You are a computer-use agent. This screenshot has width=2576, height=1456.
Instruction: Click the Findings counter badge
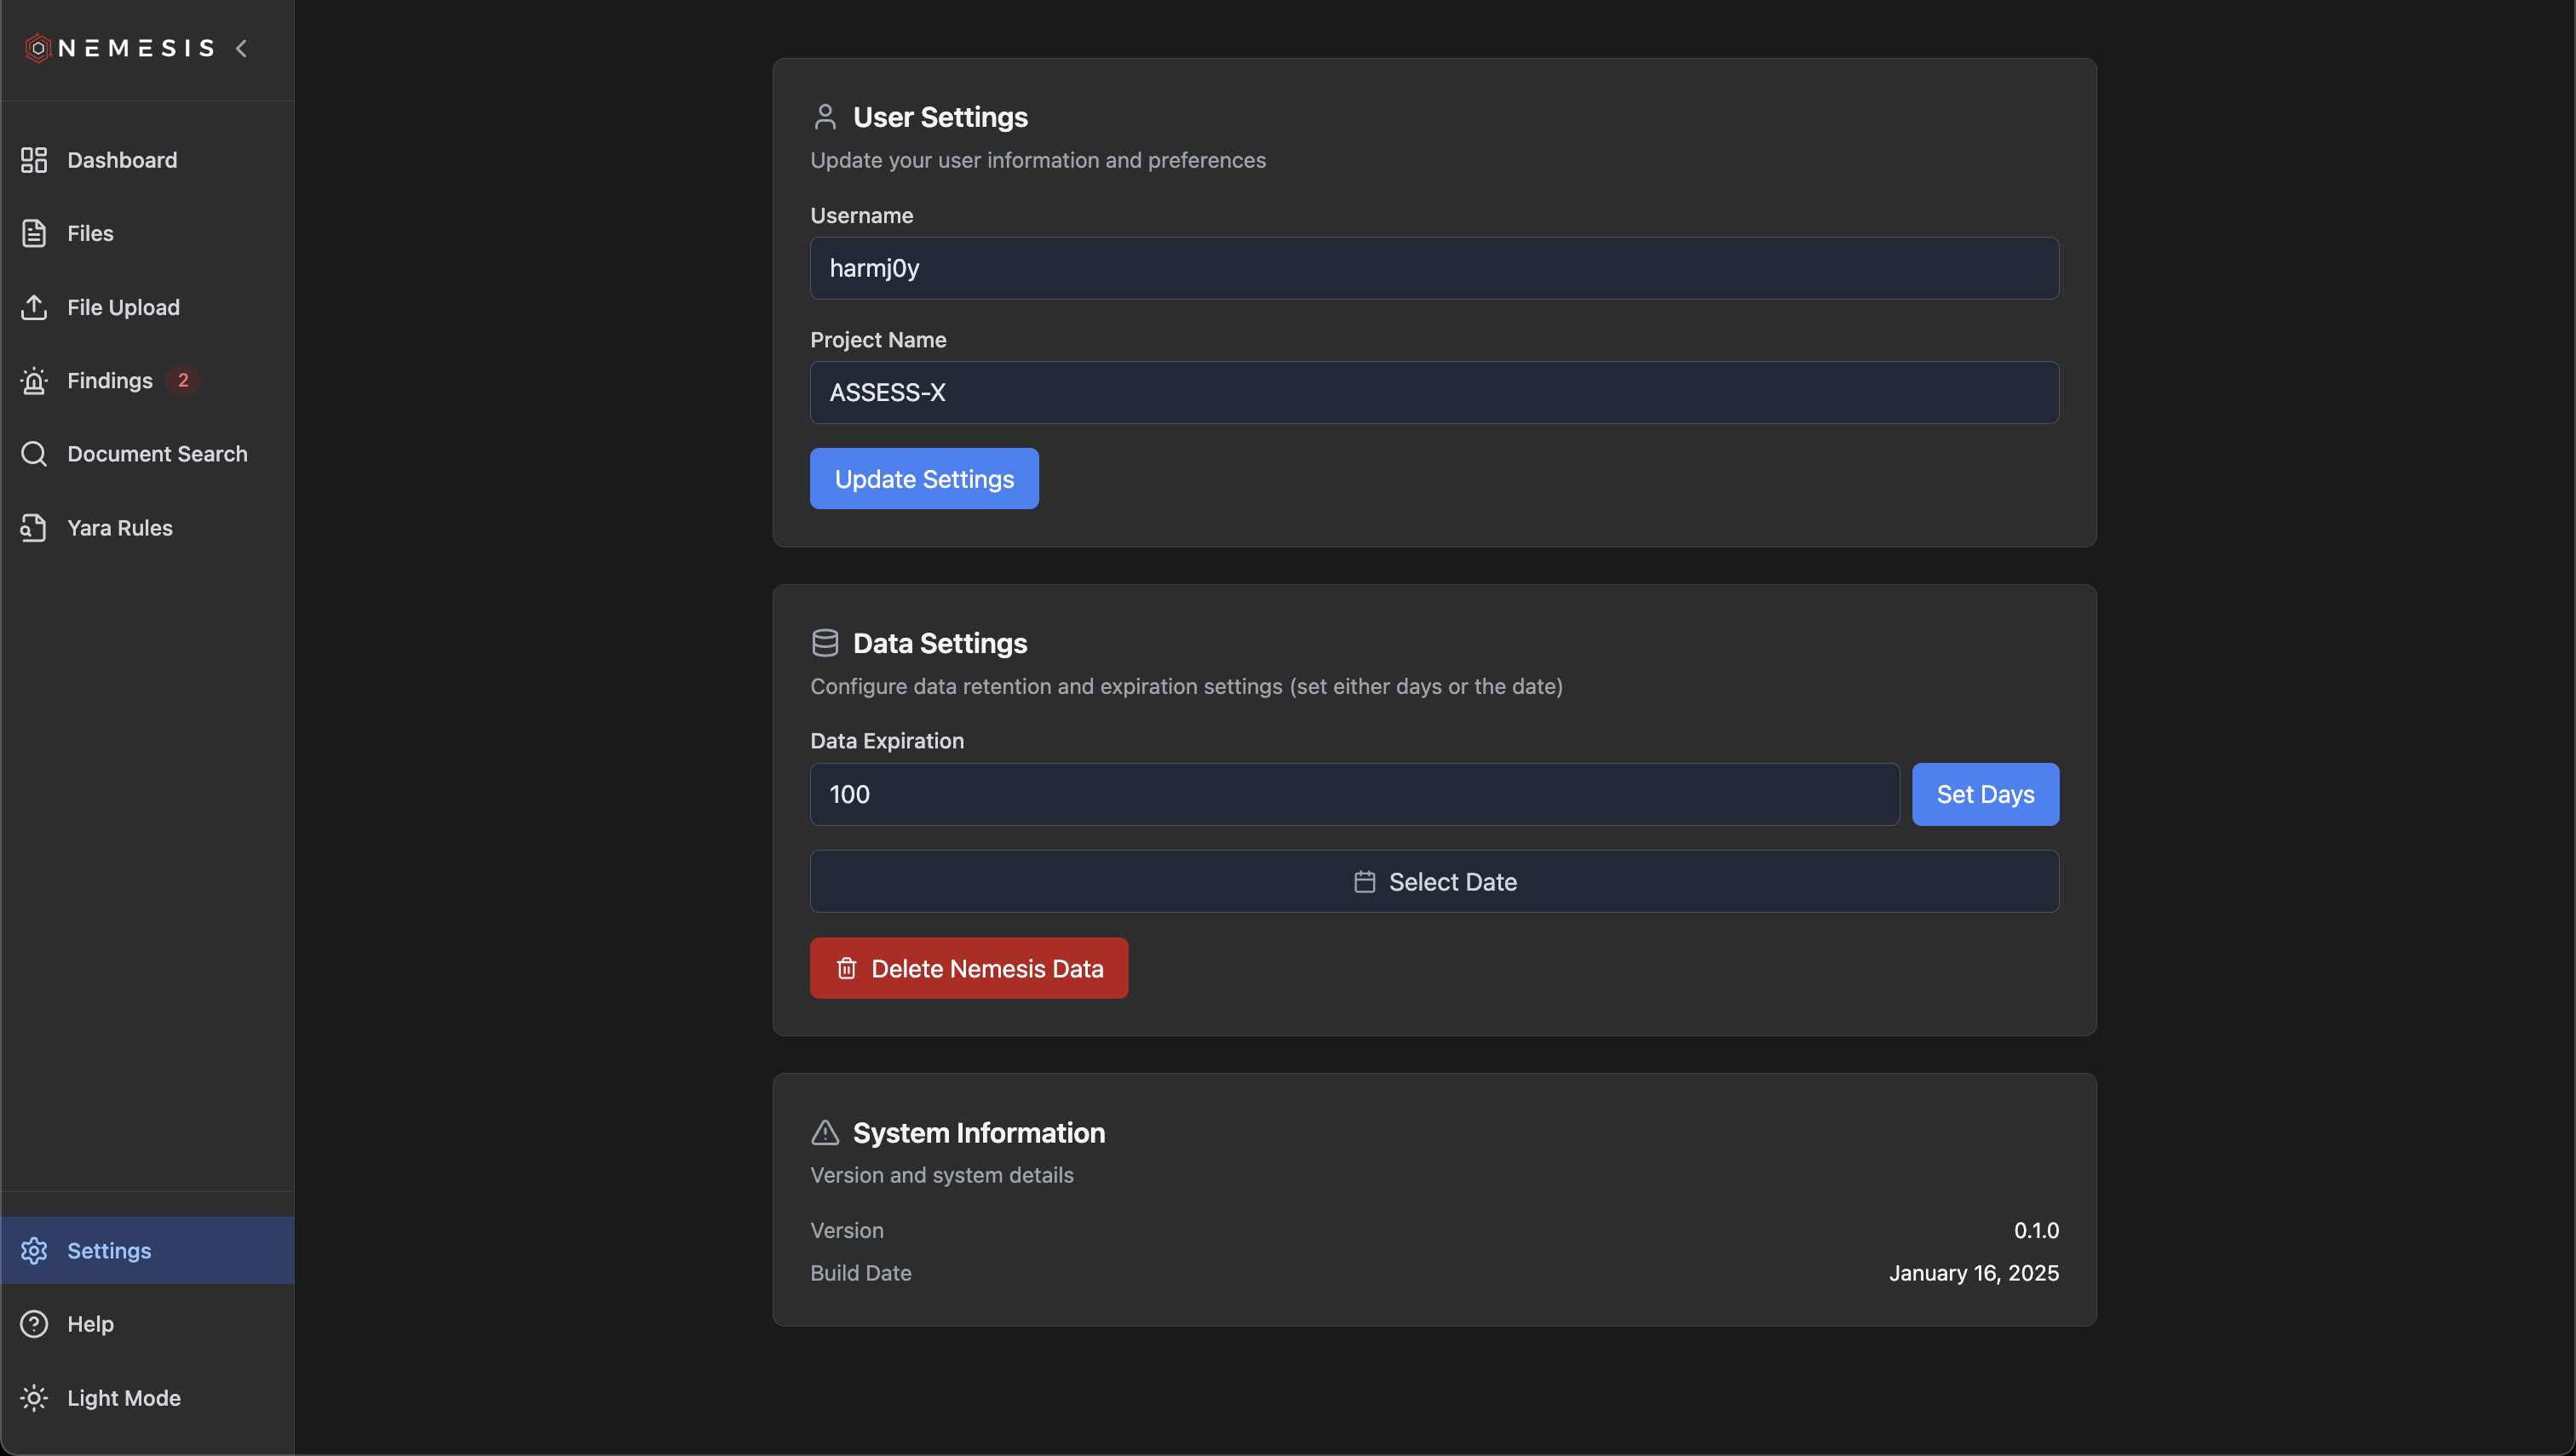point(184,380)
